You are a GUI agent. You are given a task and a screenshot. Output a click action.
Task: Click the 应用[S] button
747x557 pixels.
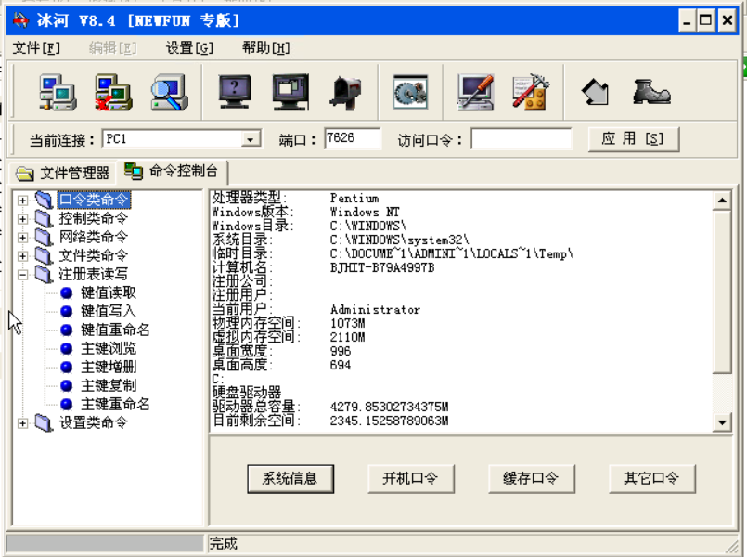pyautogui.click(x=633, y=139)
